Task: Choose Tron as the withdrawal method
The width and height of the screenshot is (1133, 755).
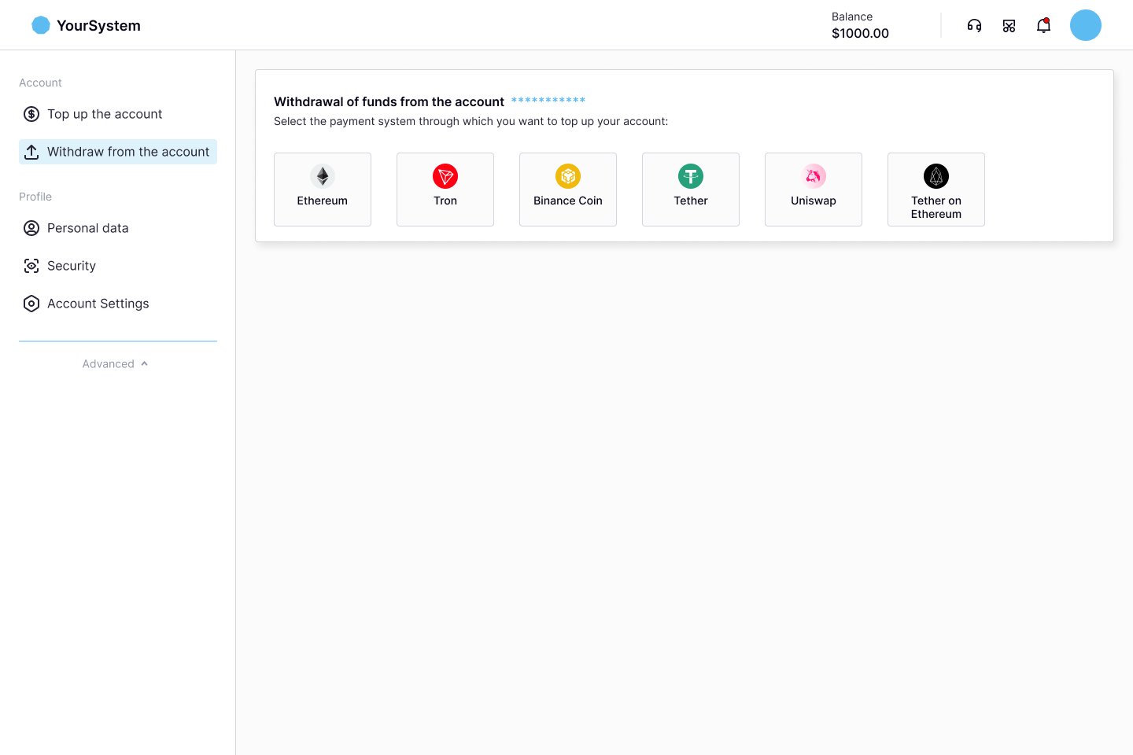Action: tap(445, 190)
